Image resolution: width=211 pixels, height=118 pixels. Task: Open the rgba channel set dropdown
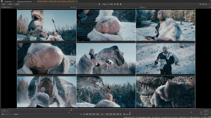point(4,4)
